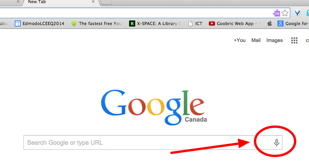
Task: Open the Mail link
Action: (256, 40)
